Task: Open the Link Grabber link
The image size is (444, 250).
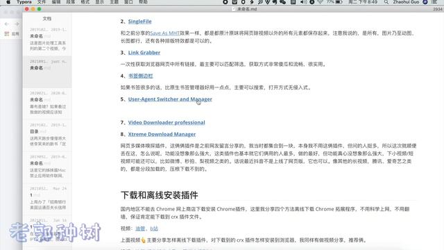Action: click(144, 53)
